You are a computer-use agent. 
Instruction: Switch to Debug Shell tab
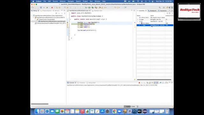pos(91,83)
